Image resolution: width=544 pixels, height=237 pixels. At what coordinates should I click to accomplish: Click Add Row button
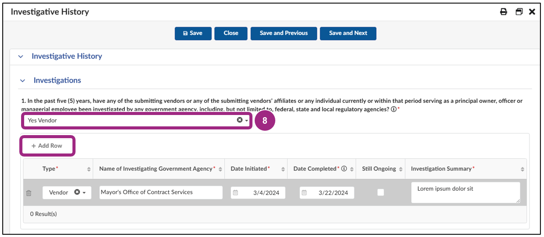[47, 146]
